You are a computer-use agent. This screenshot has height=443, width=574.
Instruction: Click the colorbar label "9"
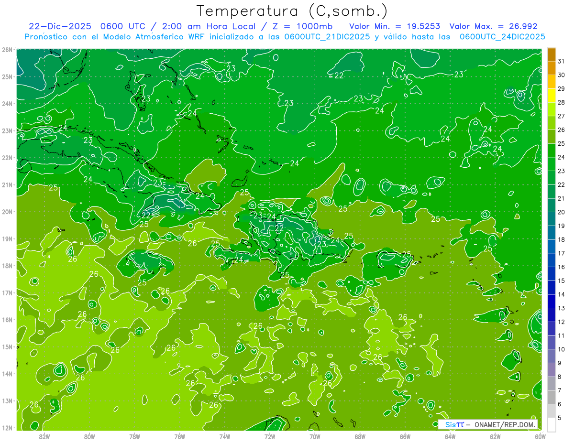pos(559,363)
